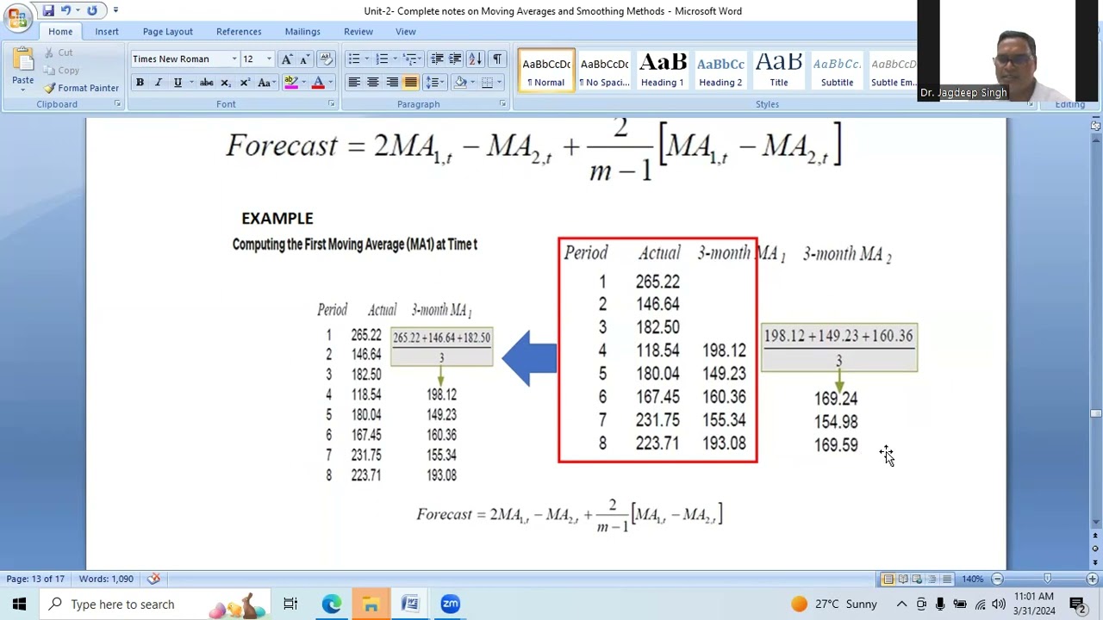Click the proofing errors icon in status bar

pos(153,579)
